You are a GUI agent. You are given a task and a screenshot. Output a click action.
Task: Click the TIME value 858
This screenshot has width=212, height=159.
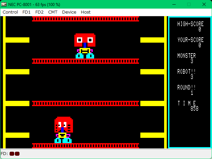pos(194,108)
